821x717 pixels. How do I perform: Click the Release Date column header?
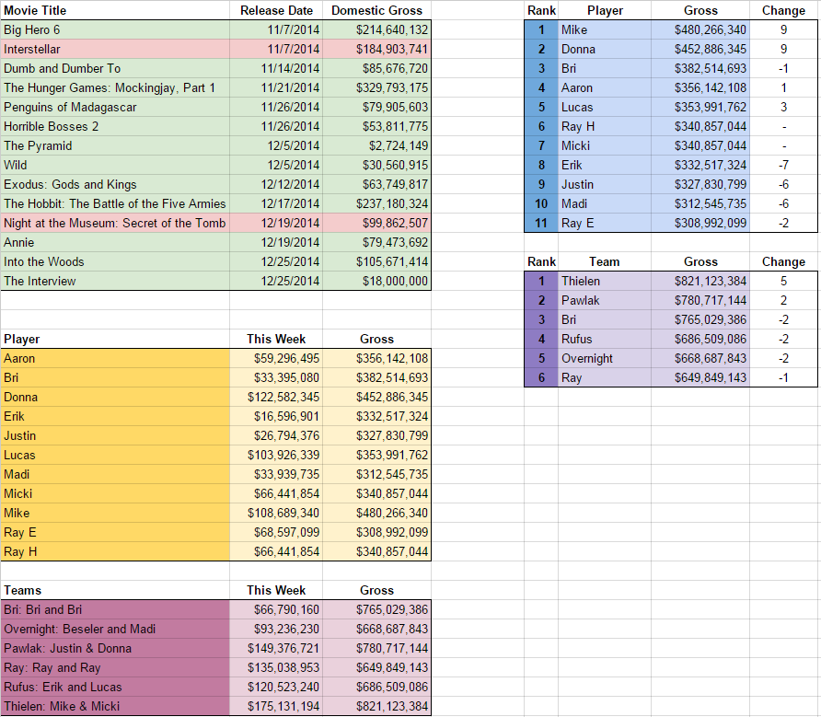coord(276,10)
